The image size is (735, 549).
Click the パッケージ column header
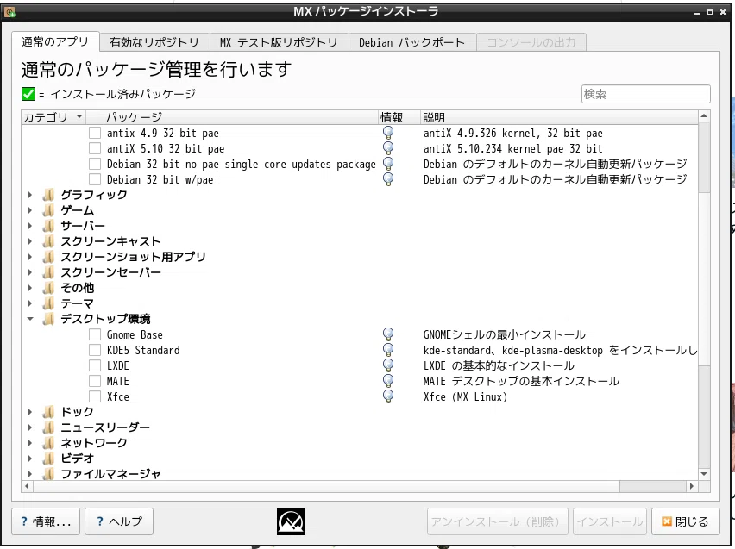(240, 117)
